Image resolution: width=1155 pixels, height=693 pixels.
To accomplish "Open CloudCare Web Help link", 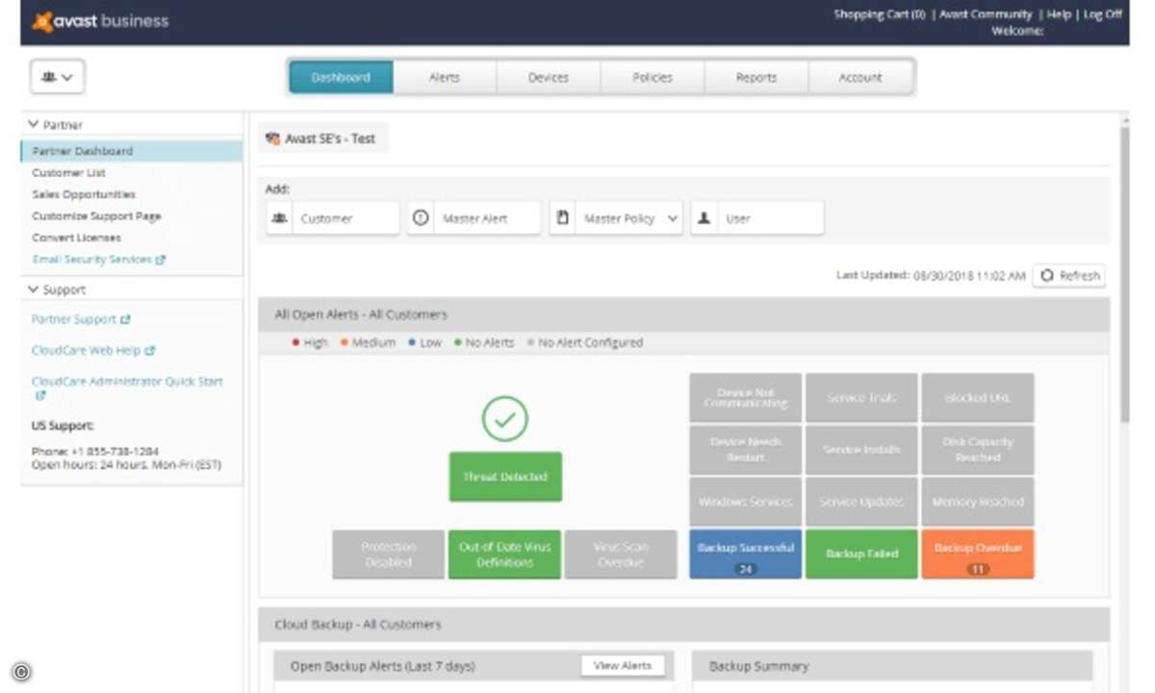I will point(93,351).
